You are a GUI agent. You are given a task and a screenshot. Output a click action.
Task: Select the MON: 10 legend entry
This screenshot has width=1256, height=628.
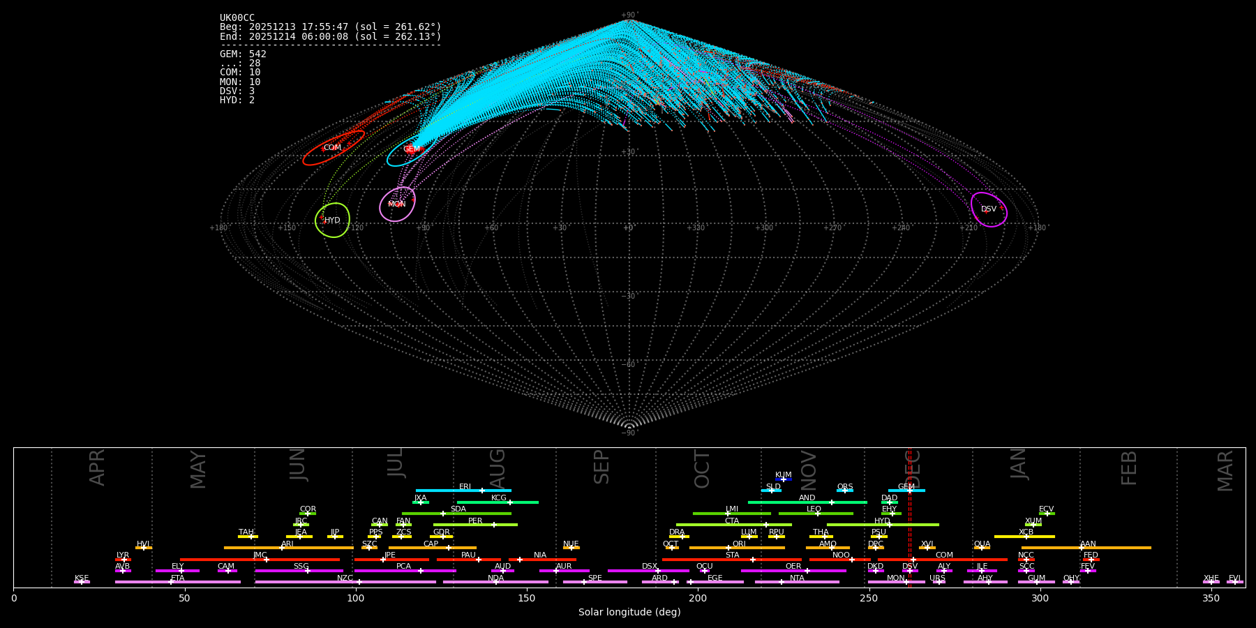pyautogui.click(x=240, y=82)
